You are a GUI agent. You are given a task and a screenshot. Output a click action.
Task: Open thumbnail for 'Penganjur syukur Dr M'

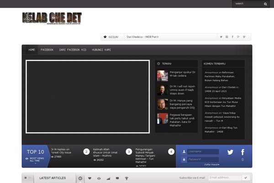tap(163, 75)
